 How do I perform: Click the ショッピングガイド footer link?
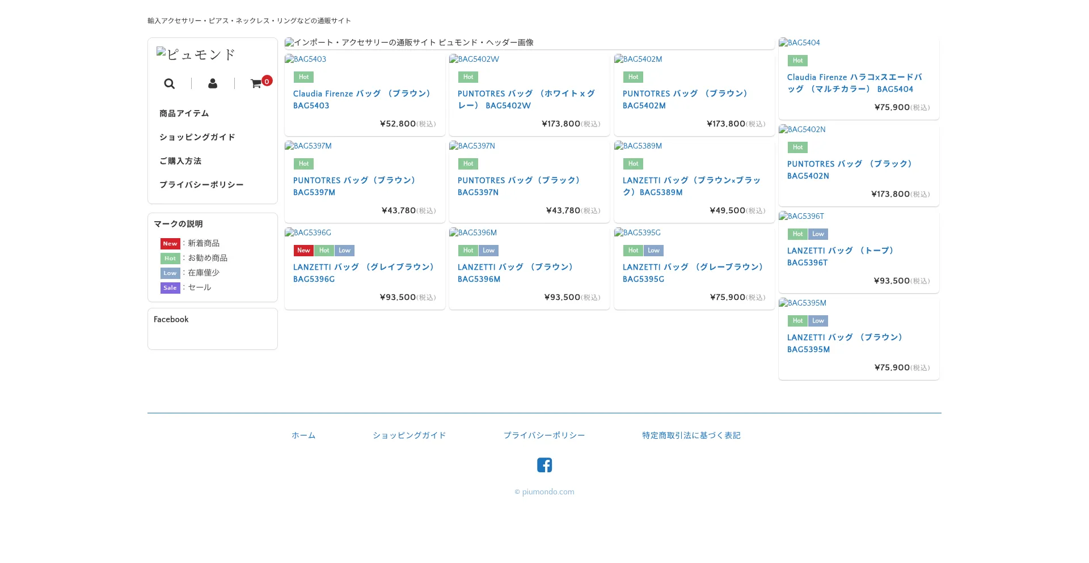coord(410,435)
